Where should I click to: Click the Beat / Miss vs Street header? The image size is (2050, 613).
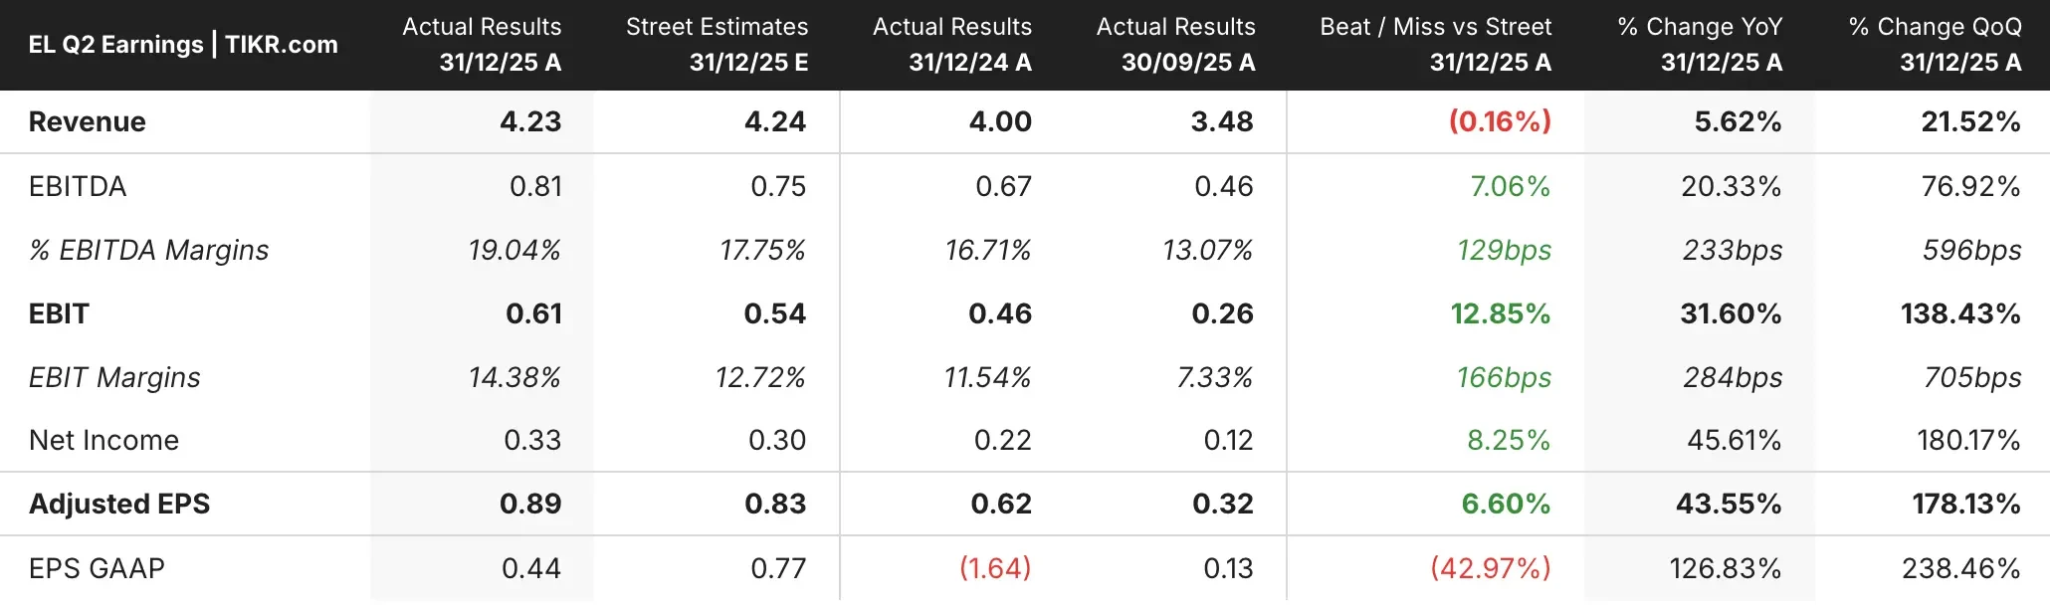[x=1435, y=45]
